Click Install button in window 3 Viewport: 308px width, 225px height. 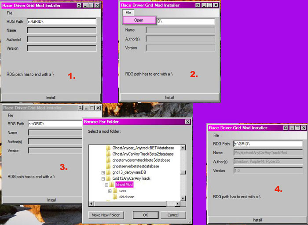(x=42, y=200)
